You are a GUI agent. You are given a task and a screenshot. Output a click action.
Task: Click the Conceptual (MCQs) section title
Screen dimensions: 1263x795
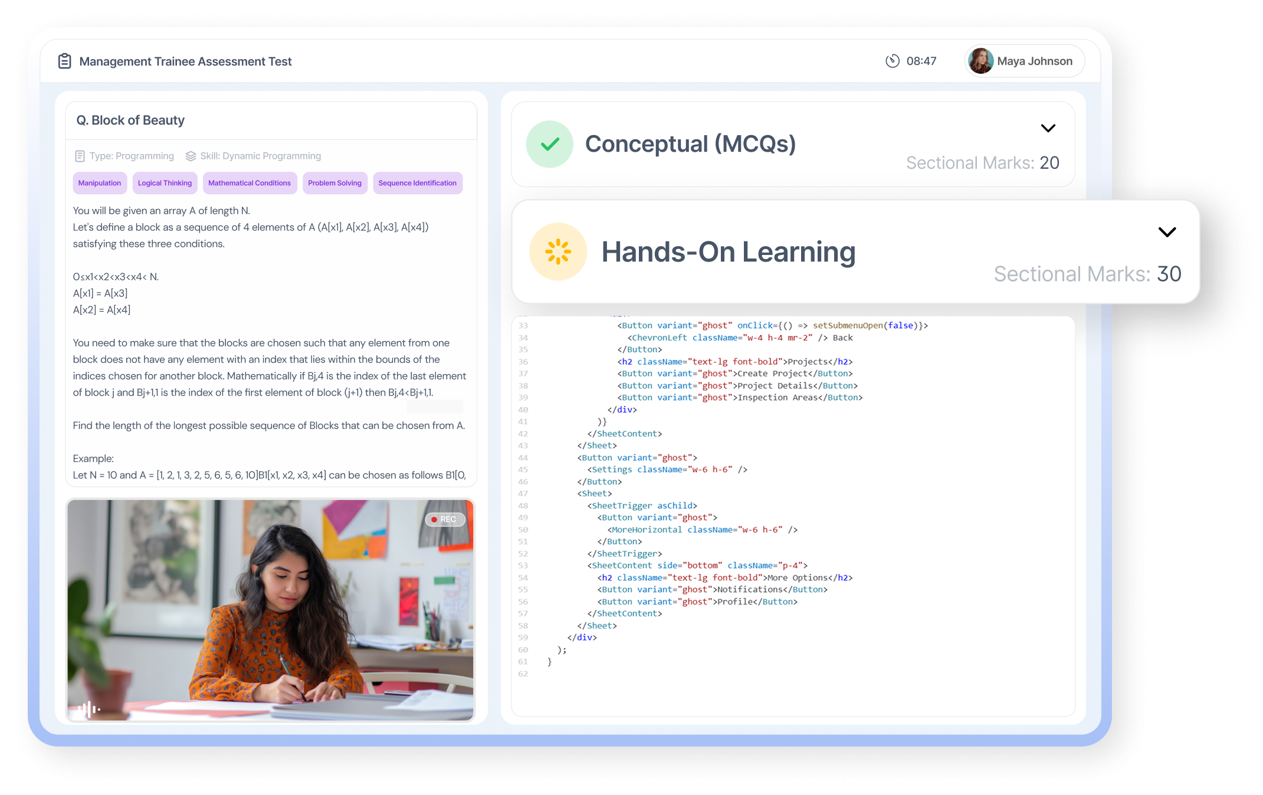[690, 144]
